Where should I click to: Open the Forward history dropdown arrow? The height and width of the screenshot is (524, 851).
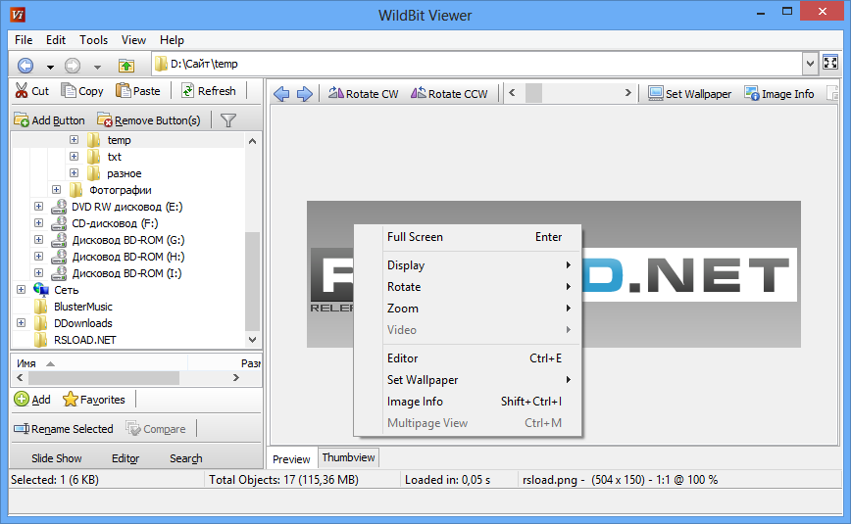(x=97, y=68)
